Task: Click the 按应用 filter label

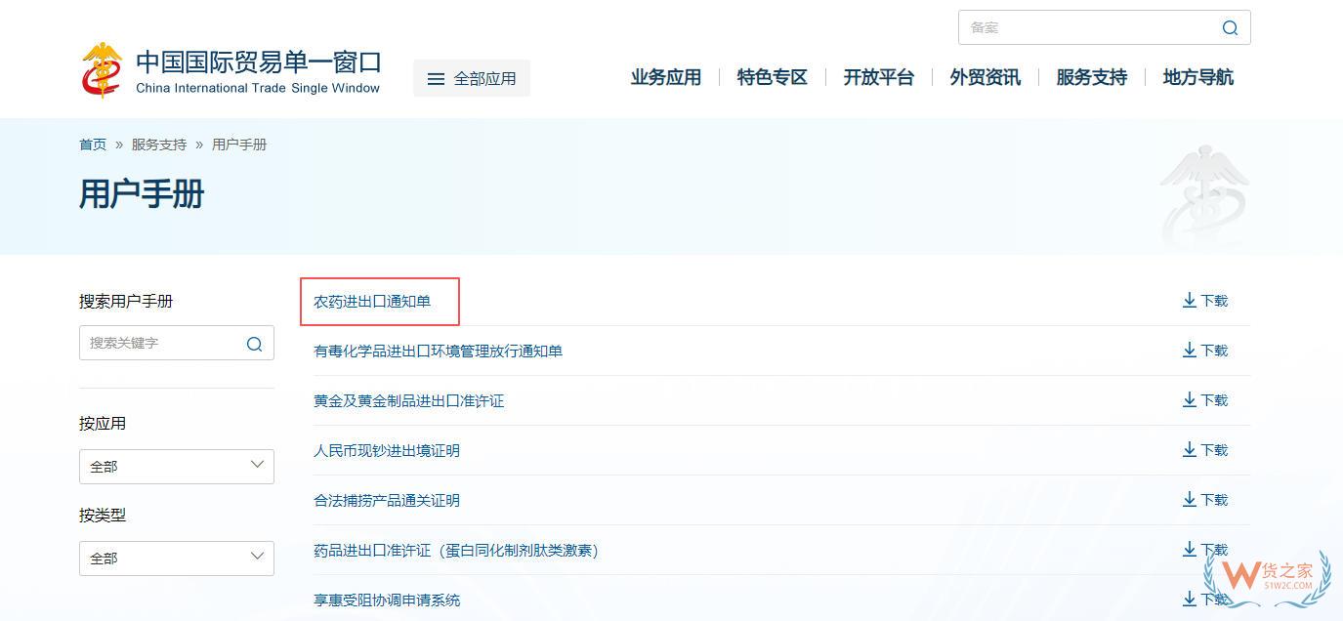Action: [x=103, y=424]
